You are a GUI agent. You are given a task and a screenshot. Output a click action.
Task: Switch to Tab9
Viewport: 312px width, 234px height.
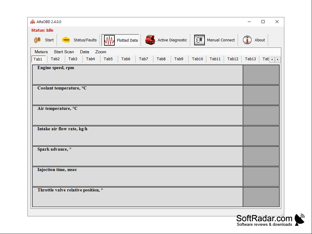tap(179, 59)
